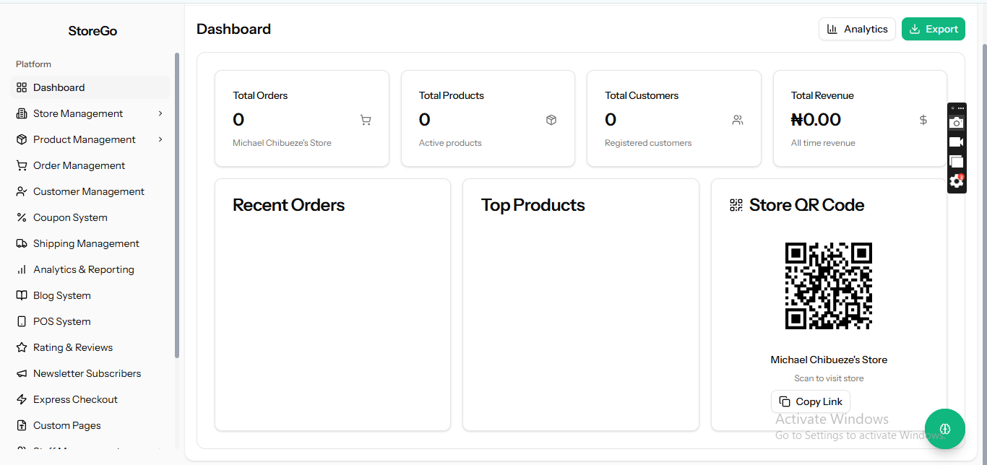Open Analytics & Reporting in sidebar

click(90, 269)
